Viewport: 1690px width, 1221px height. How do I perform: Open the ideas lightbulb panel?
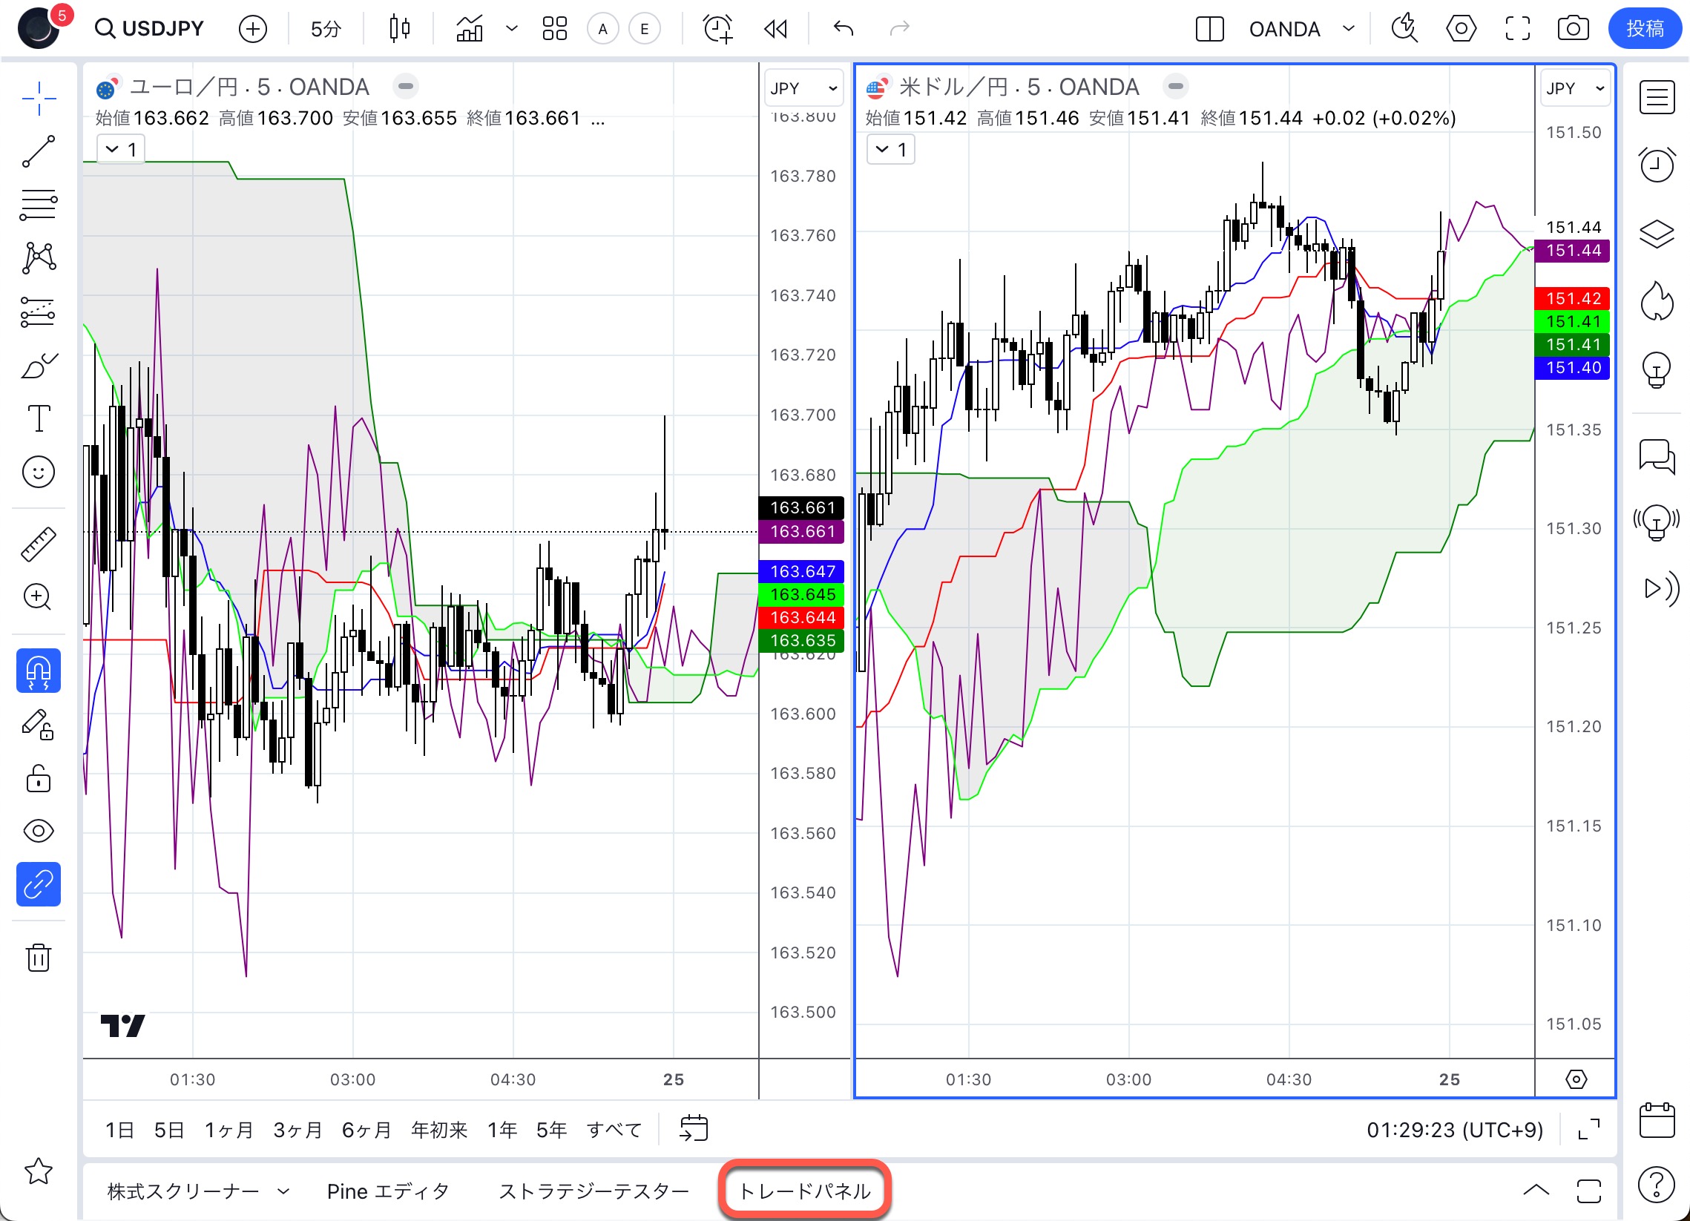[1657, 369]
